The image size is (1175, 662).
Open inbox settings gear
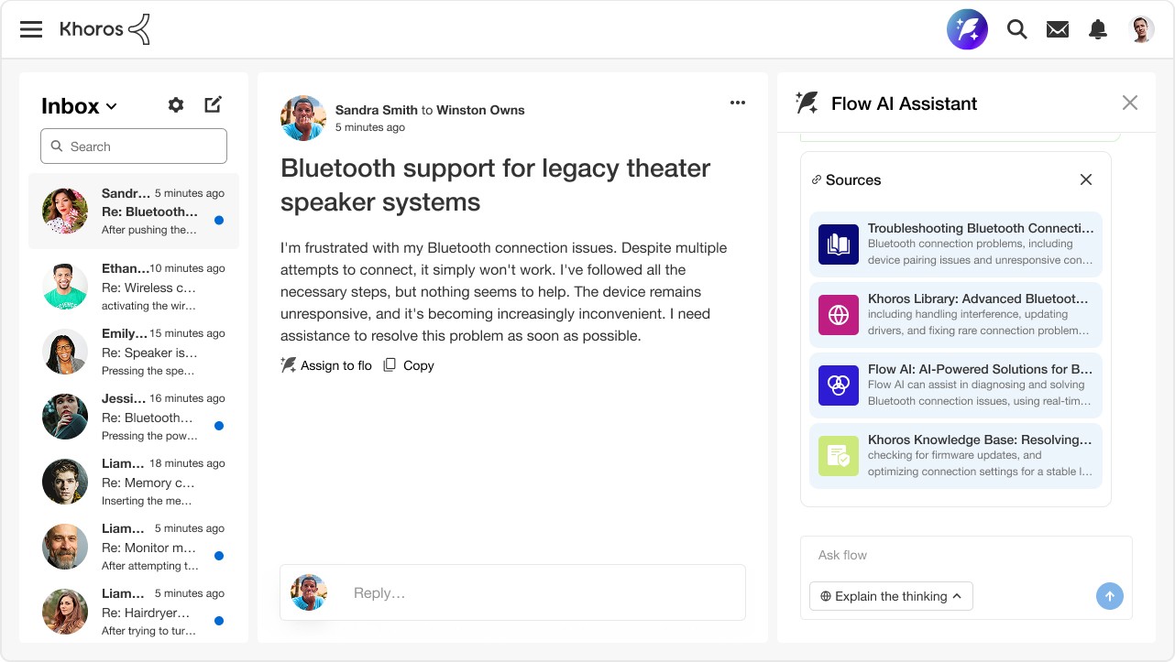[176, 105]
